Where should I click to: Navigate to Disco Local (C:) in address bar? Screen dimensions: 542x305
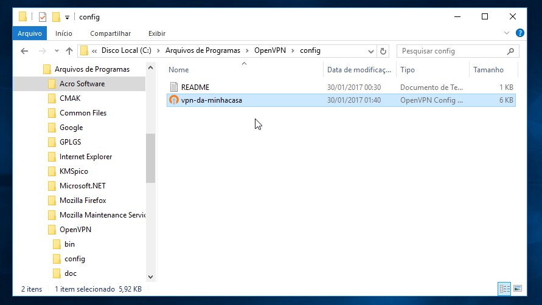tap(126, 50)
